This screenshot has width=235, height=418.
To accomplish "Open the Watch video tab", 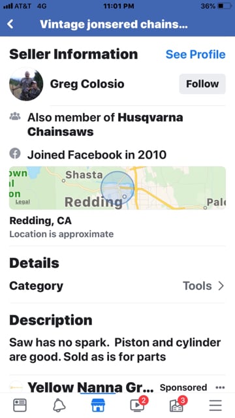I will (x=138, y=404).
